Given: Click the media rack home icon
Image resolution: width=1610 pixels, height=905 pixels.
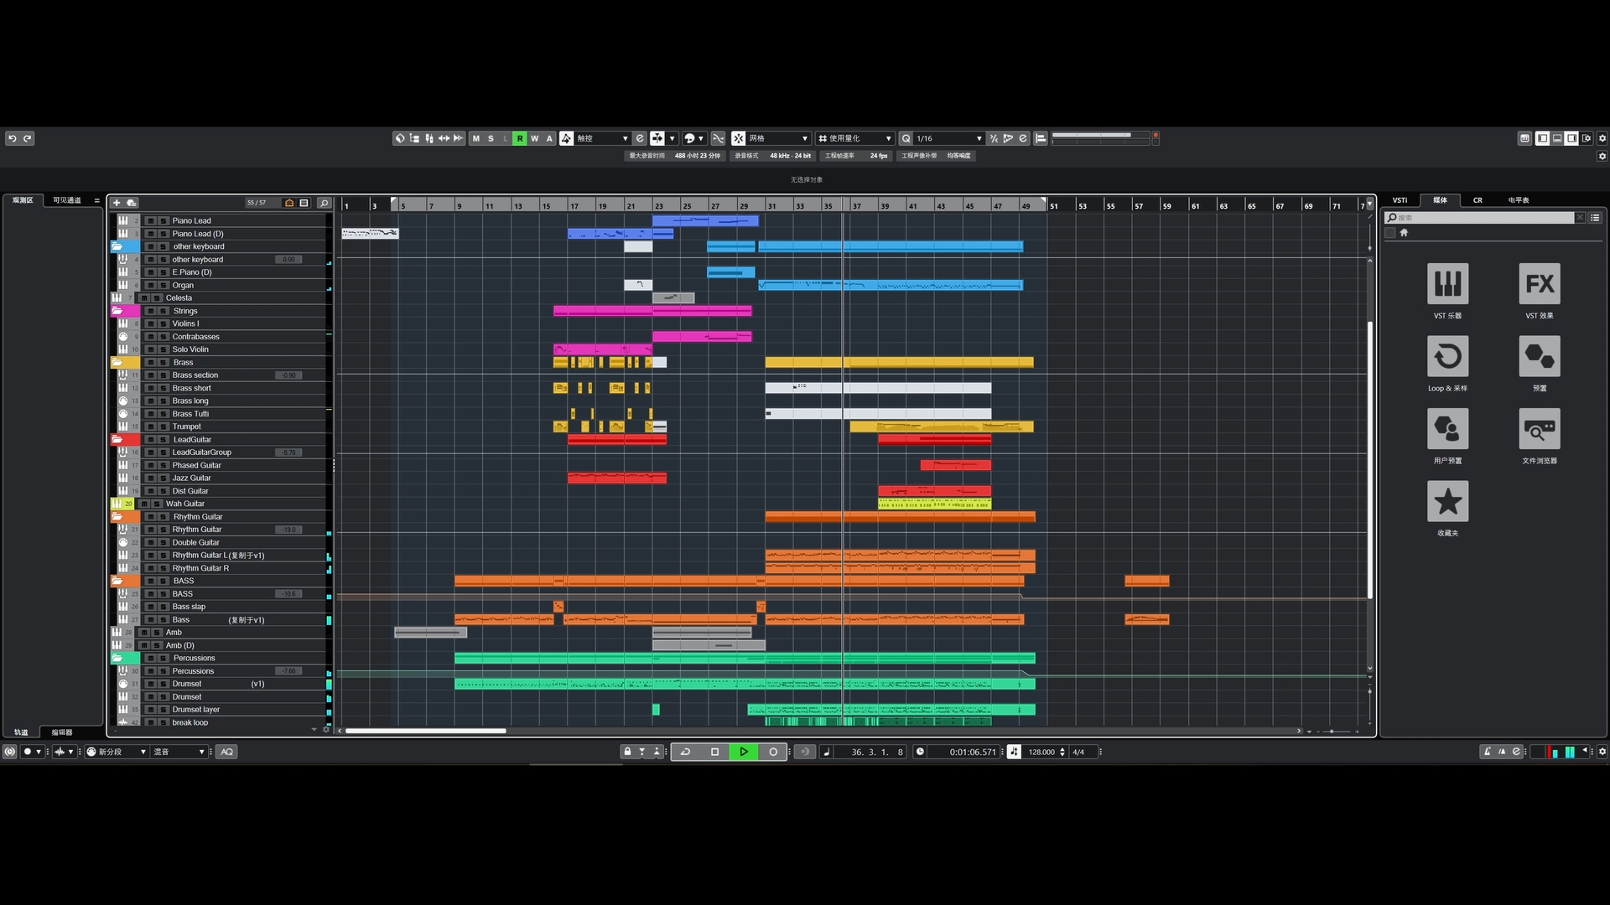Looking at the screenshot, I should (1404, 233).
